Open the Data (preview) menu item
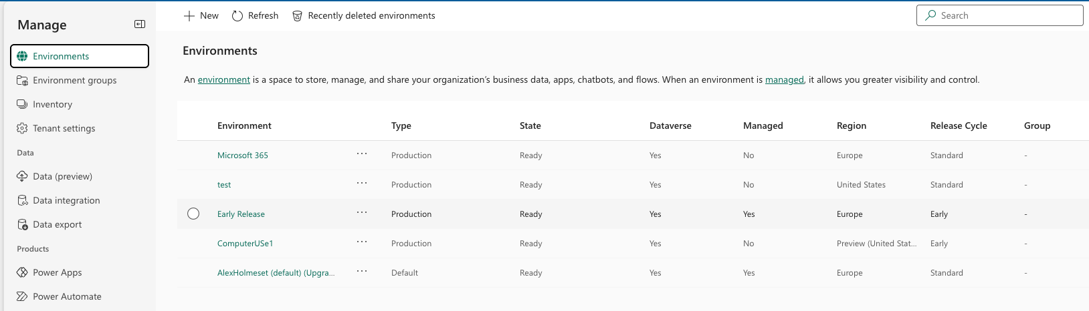This screenshot has height=311, width=1089. tap(62, 176)
